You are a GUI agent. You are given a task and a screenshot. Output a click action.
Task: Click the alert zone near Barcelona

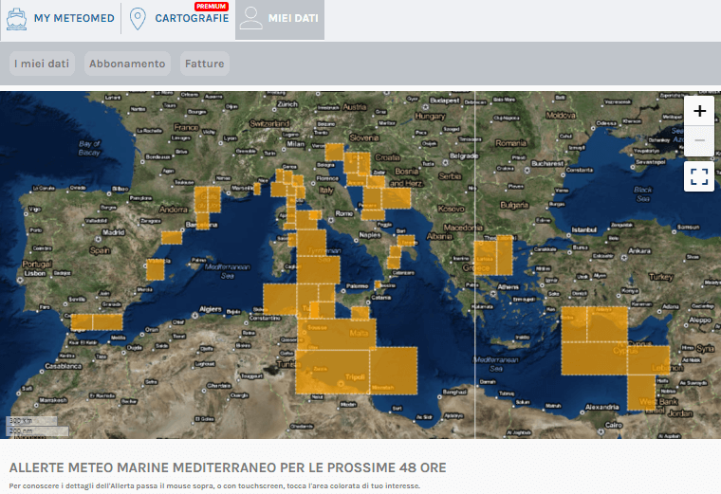pos(203,221)
